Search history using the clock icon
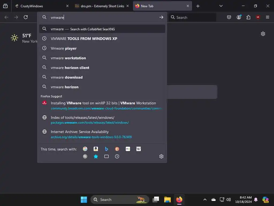 tap(117, 156)
